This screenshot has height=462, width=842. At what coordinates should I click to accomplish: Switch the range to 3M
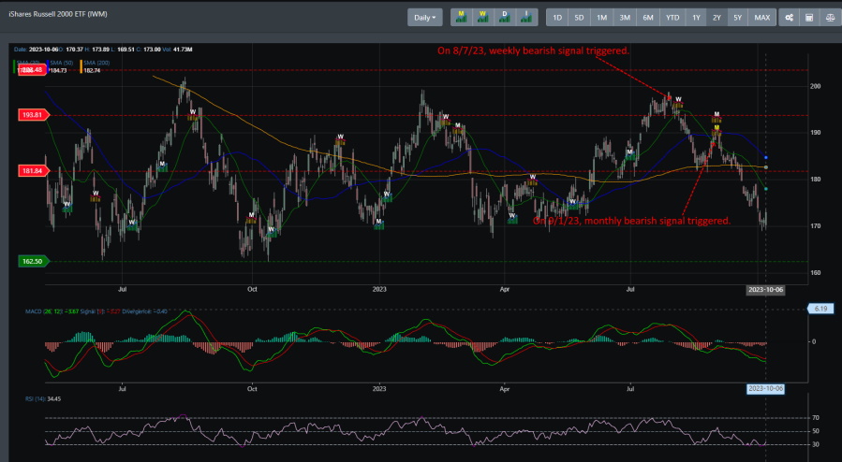tap(625, 17)
